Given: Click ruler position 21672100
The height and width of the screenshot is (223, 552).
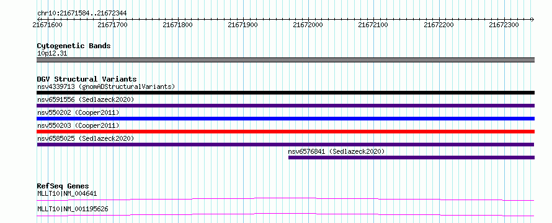Looking at the screenshot, I should click(373, 25).
